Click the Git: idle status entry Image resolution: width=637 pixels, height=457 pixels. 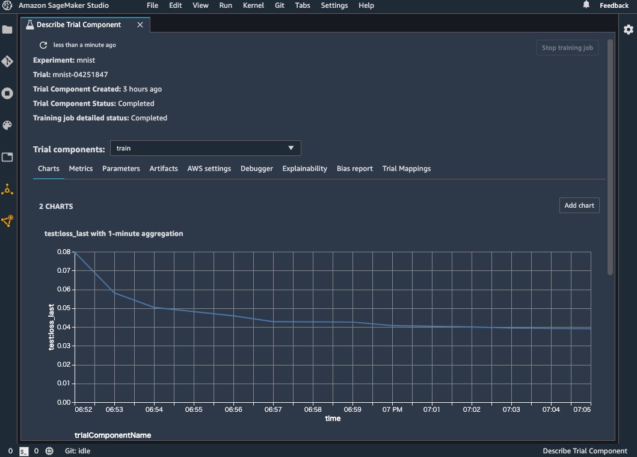click(x=78, y=451)
